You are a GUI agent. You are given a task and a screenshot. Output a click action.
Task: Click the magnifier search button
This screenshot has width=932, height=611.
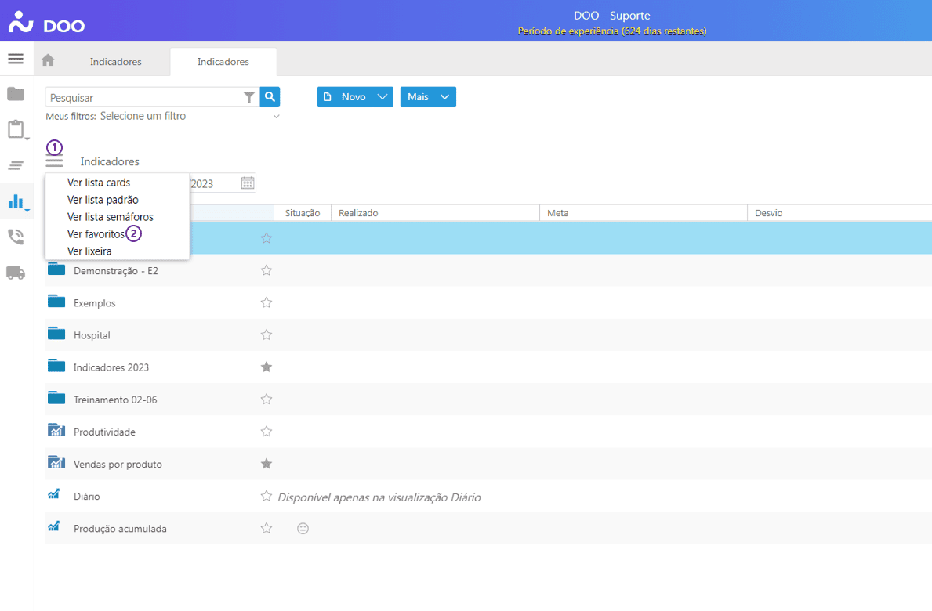(x=270, y=96)
